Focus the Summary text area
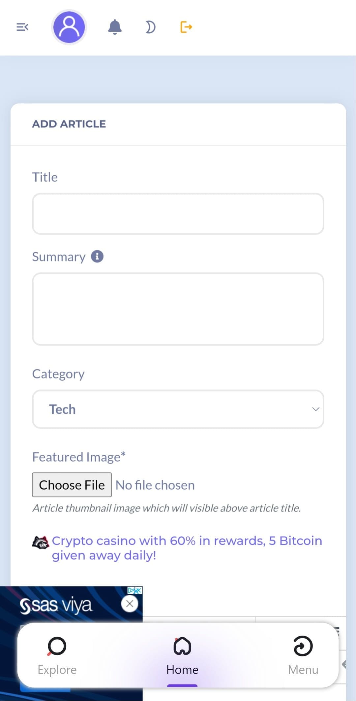 (x=178, y=309)
